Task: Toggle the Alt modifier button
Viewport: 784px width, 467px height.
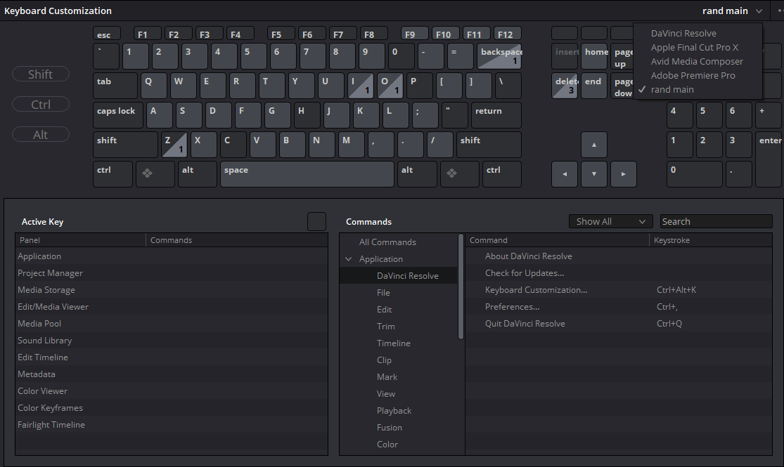Action: coord(41,134)
